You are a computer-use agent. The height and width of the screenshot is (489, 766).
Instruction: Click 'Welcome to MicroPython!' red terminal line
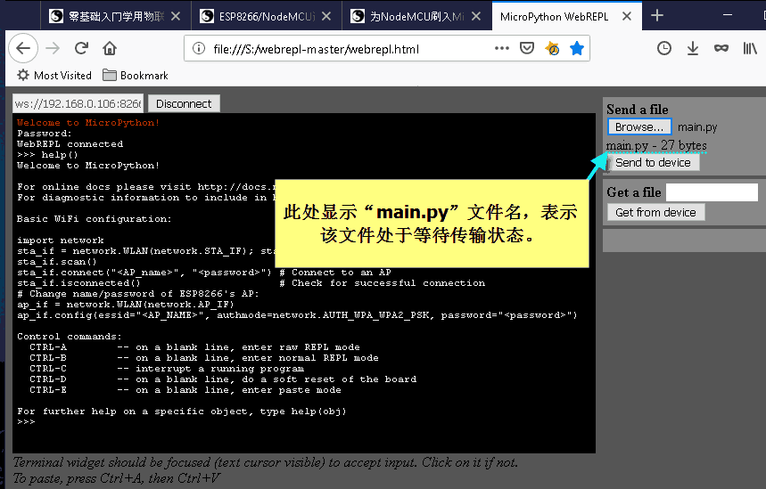[x=88, y=123]
